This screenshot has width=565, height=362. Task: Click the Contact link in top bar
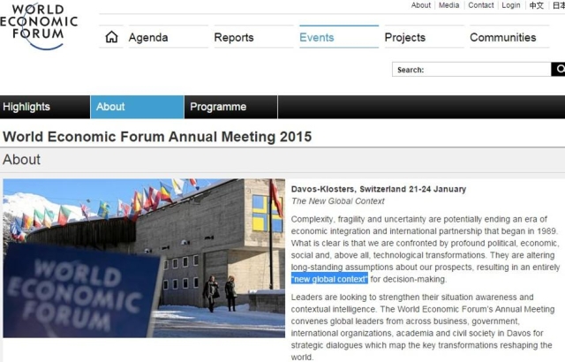tap(481, 5)
